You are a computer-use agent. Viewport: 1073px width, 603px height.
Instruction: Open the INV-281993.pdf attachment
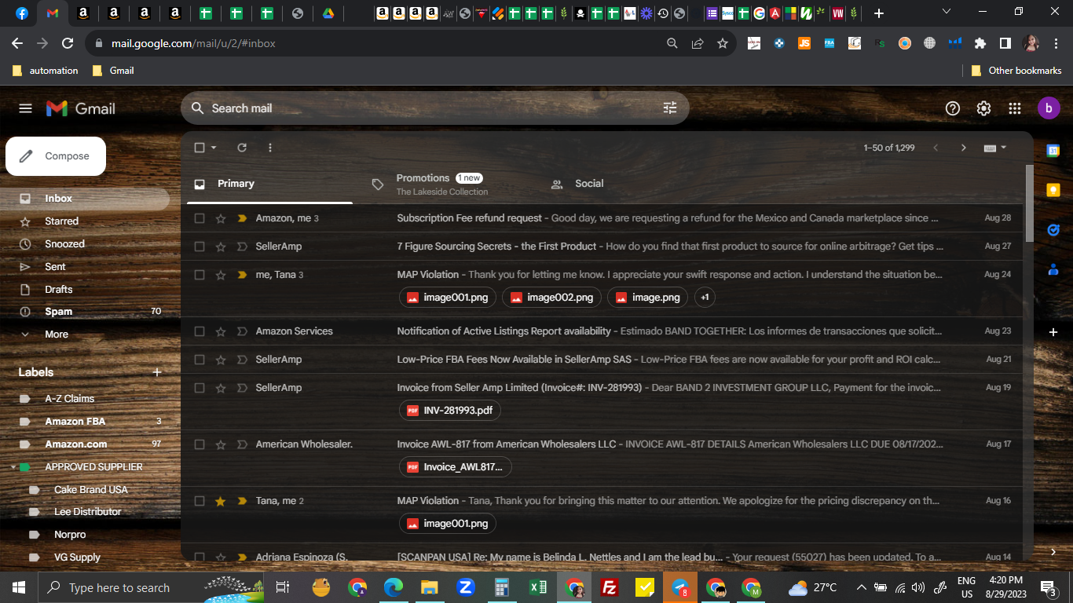(x=450, y=410)
